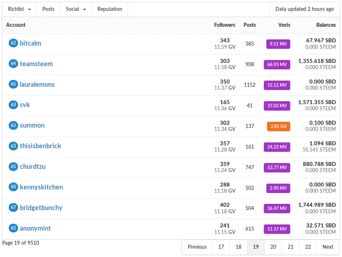Visit the lauralemons account link

[x=37, y=84]
